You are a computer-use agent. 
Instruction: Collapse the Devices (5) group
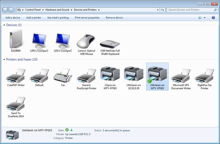click(x=4, y=25)
